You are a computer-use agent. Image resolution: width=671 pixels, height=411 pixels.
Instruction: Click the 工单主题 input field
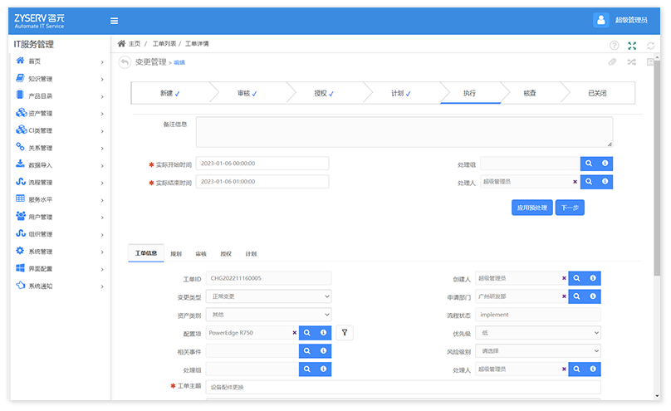tap(403, 387)
